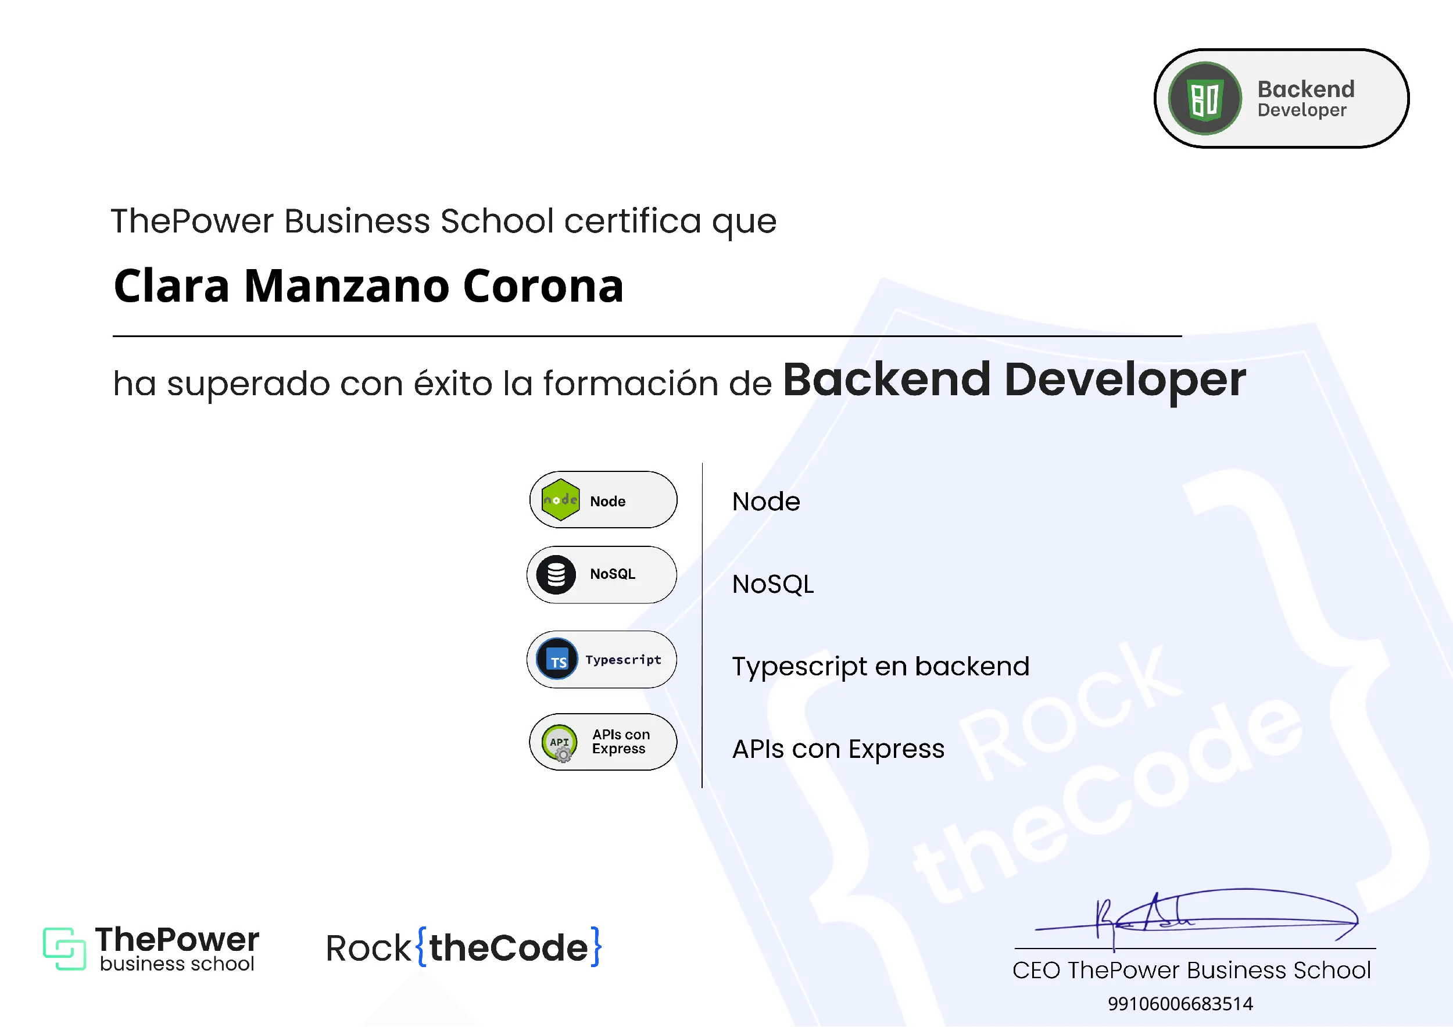
Task: Toggle the Typescript skill pill
Action: (600, 659)
